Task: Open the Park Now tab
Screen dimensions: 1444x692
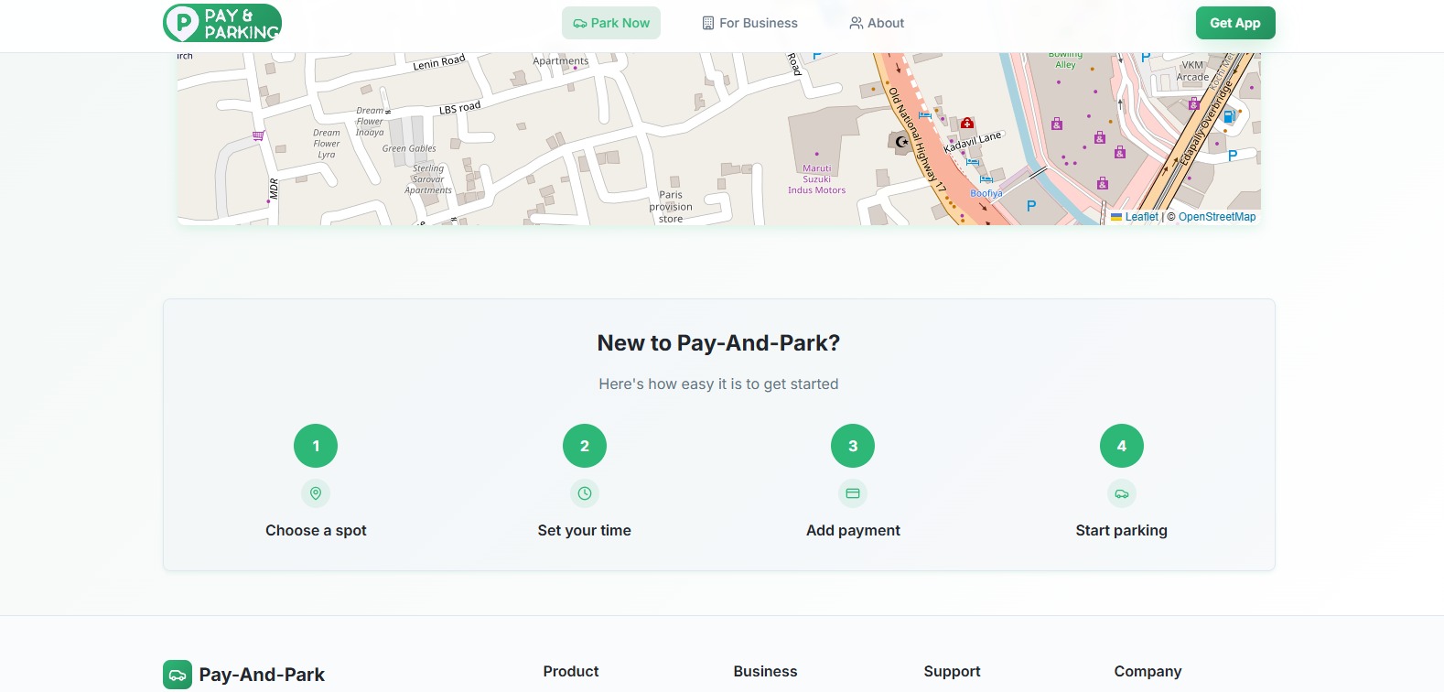Action: click(x=611, y=23)
